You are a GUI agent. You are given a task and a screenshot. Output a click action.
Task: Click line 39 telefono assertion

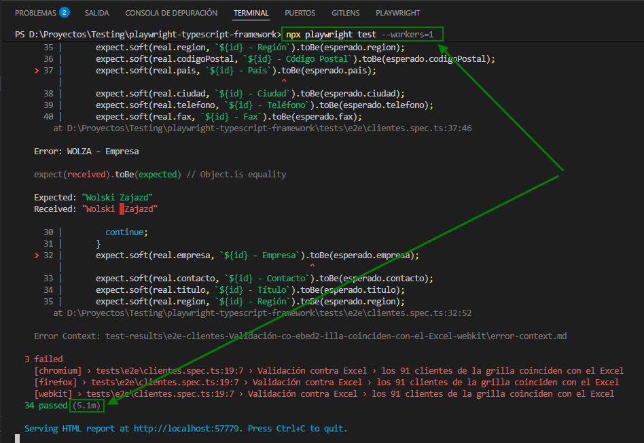pyautogui.click(x=264, y=105)
